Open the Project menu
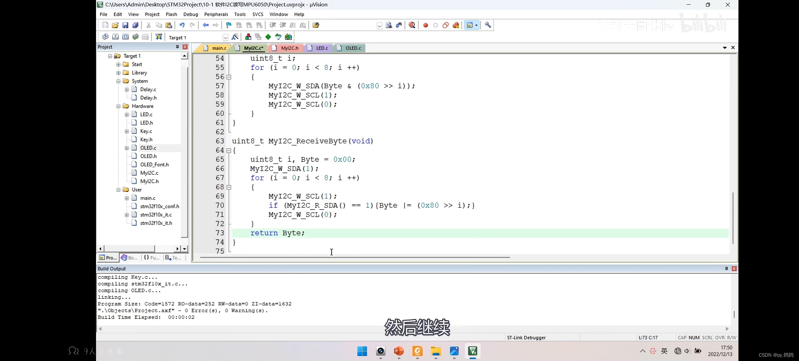Image resolution: width=799 pixels, height=361 pixels. tap(152, 14)
